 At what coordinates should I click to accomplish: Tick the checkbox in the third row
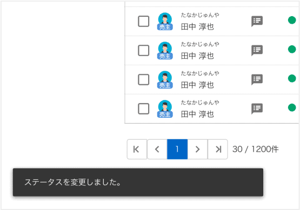(143, 79)
